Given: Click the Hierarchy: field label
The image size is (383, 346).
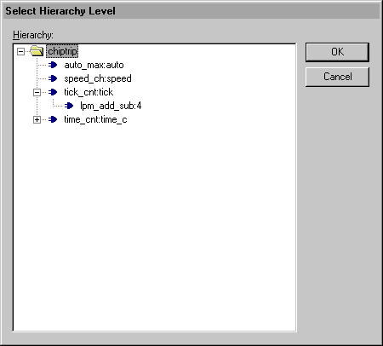Looking at the screenshot, I should (x=33, y=35).
